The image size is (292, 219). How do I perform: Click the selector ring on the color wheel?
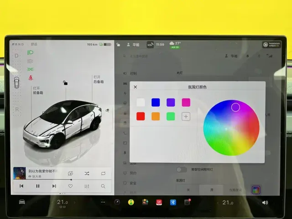pyautogui.click(x=235, y=107)
